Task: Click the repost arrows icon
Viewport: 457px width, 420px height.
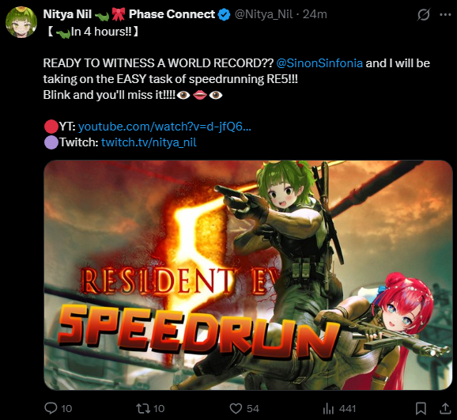Action: tap(143, 408)
